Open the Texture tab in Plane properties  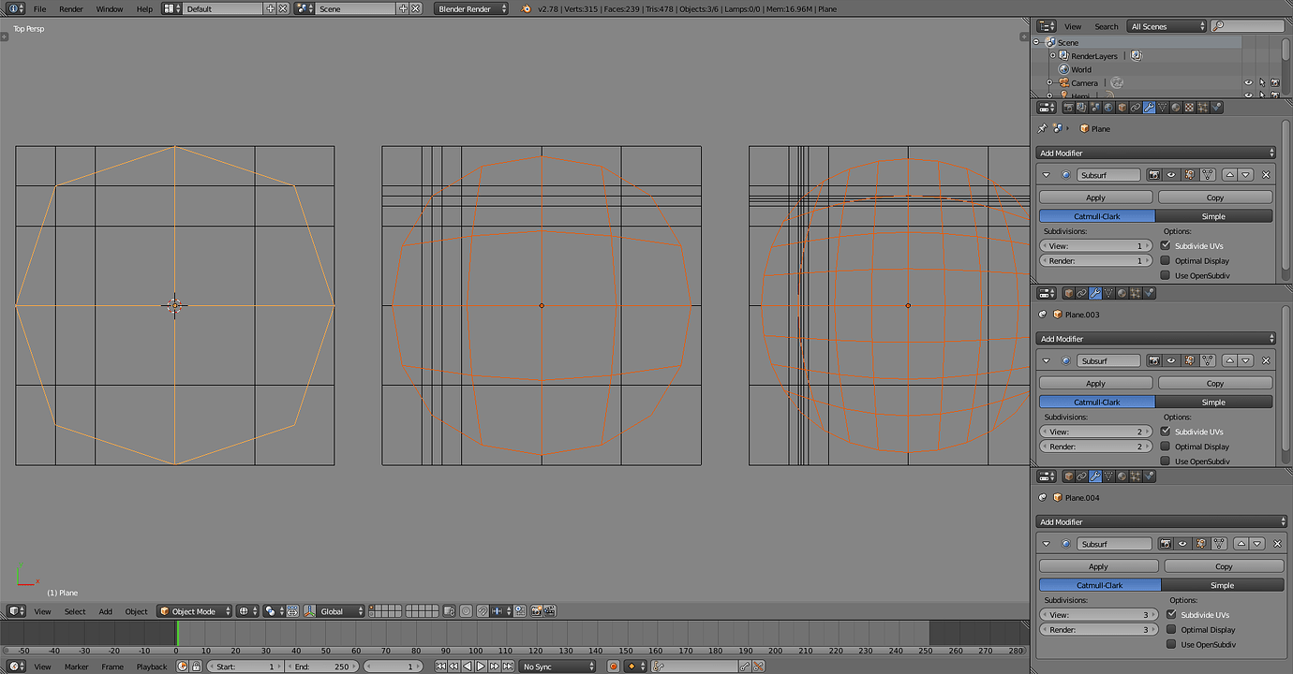point(1189,108)
